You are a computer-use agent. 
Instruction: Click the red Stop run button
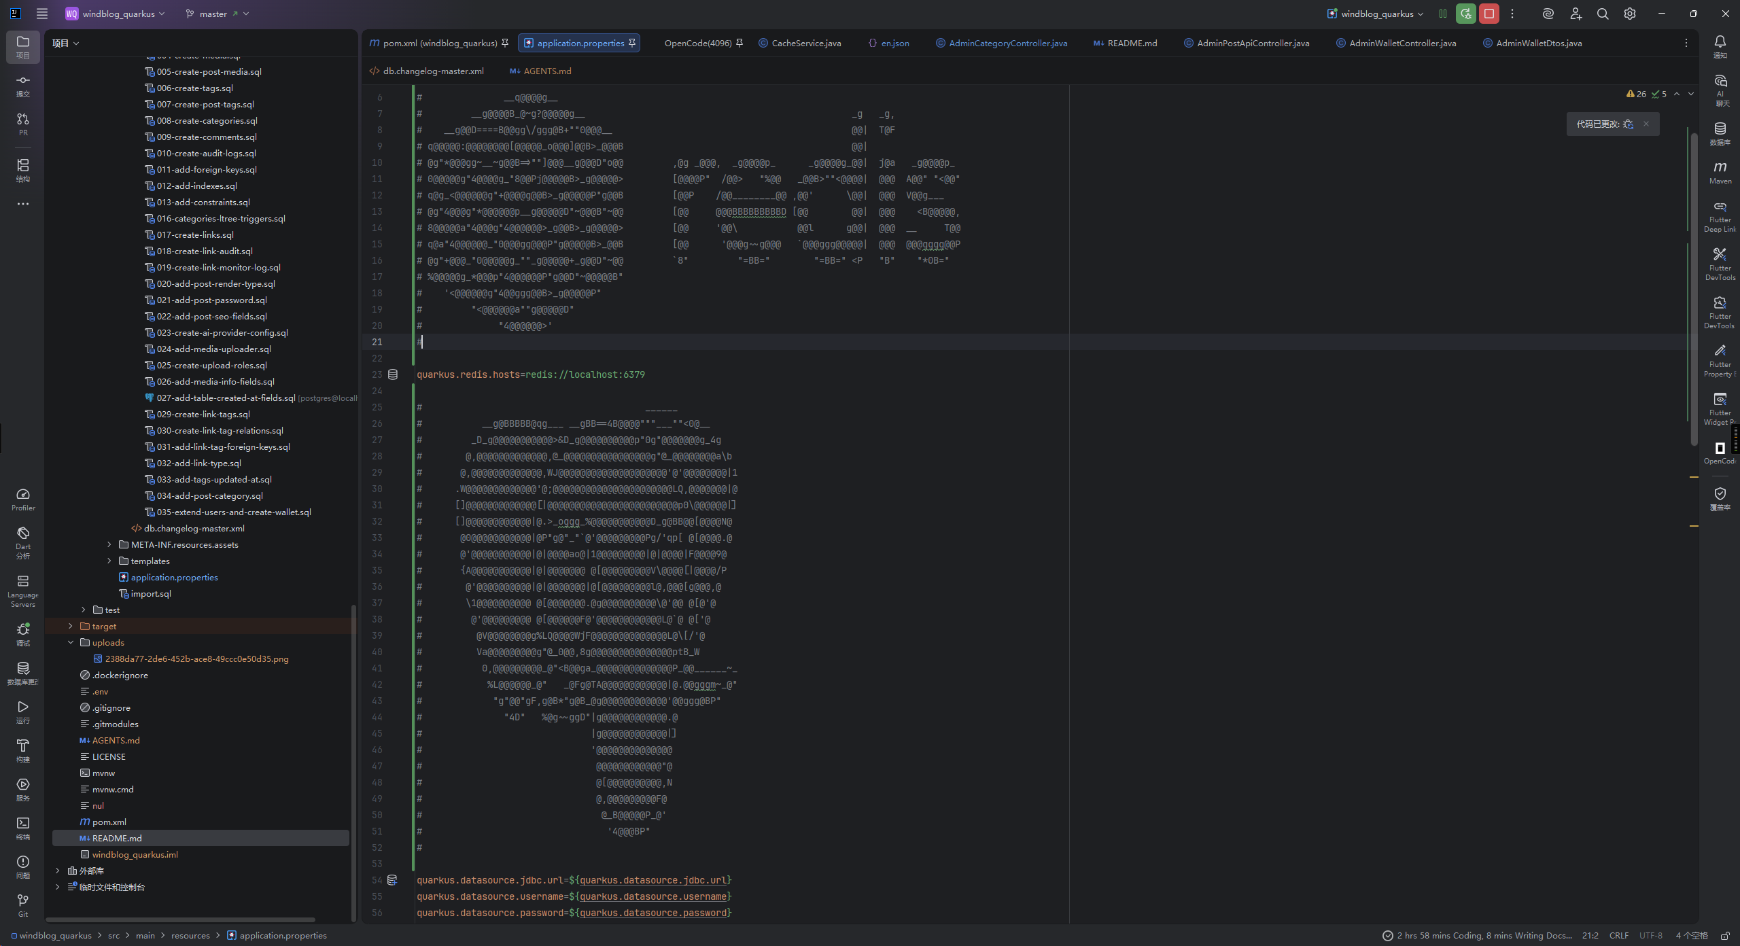(x=1489, y=14)
